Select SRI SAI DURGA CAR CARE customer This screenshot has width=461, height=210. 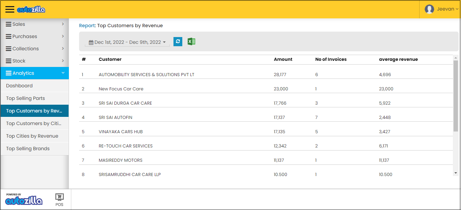pyautogui.click(x=125, y=103)
